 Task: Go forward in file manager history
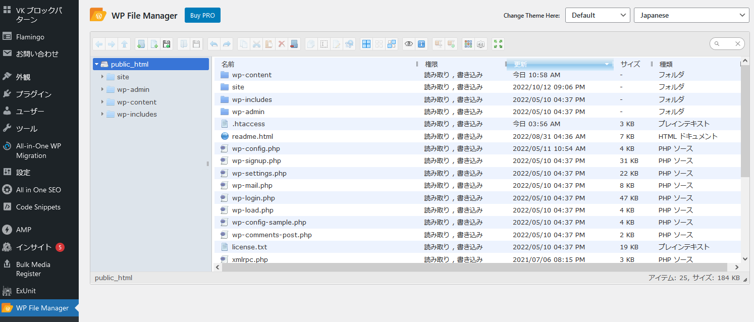point(112,44)
